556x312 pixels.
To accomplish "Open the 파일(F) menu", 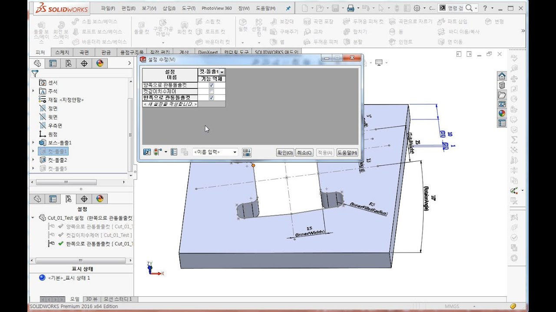I will pos(108,8).
